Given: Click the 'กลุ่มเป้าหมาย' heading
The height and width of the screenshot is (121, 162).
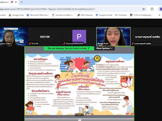Looking at the screenshot, I should tap(63, 92).
